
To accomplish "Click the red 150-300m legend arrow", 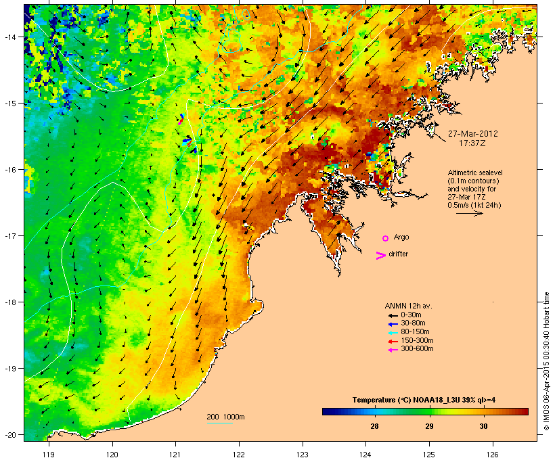I will coord(393,342).
